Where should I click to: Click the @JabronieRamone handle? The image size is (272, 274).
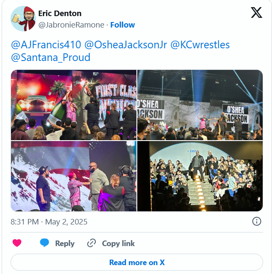[71, 25]
